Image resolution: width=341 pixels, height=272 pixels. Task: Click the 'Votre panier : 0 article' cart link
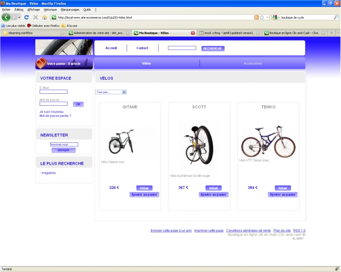coord(64,64)
